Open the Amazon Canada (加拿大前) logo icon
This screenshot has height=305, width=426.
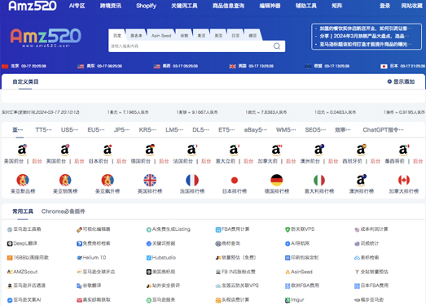click(x=276, y=150)
